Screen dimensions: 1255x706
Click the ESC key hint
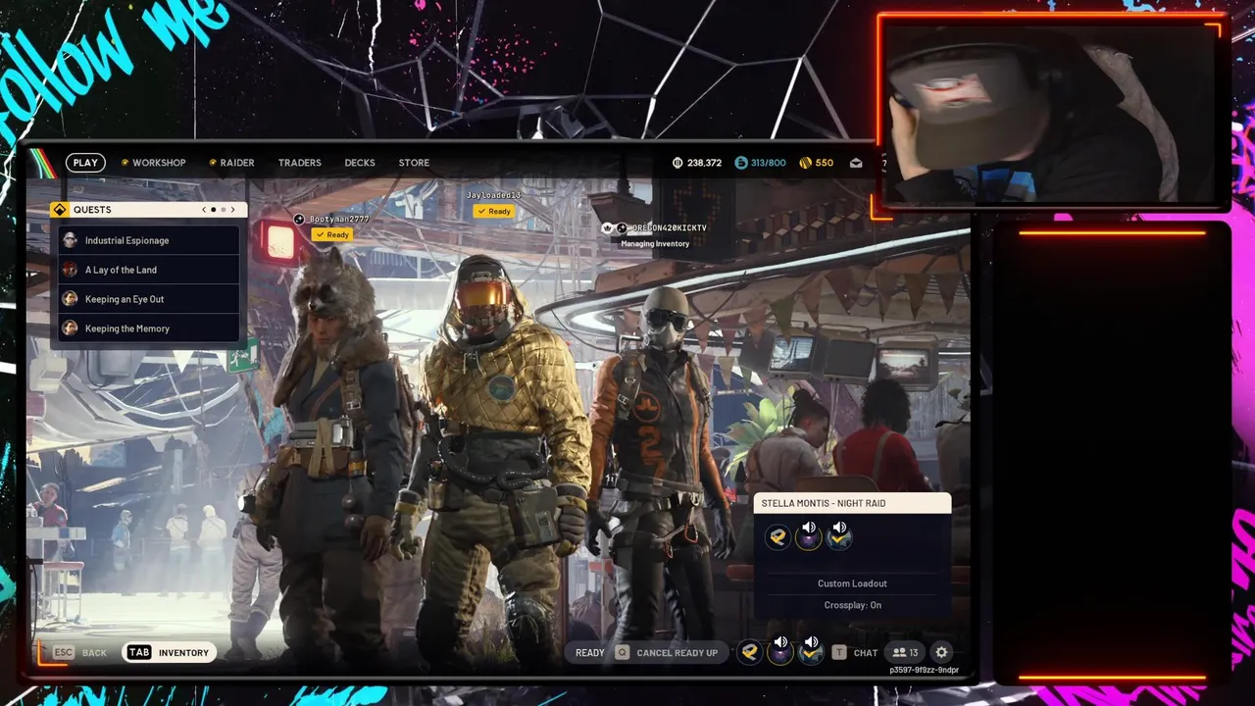(x=64, y=653)
